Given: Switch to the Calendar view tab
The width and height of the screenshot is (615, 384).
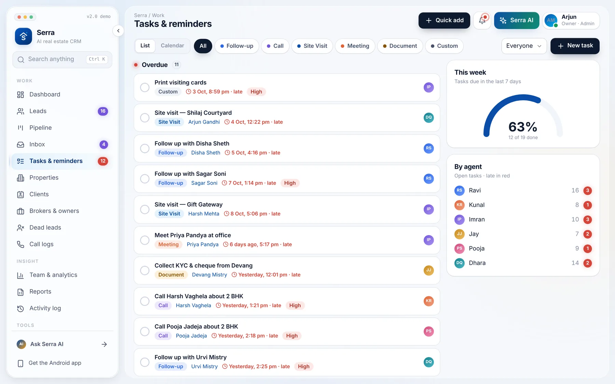Looking at the screenshot, I should point(172,46).
